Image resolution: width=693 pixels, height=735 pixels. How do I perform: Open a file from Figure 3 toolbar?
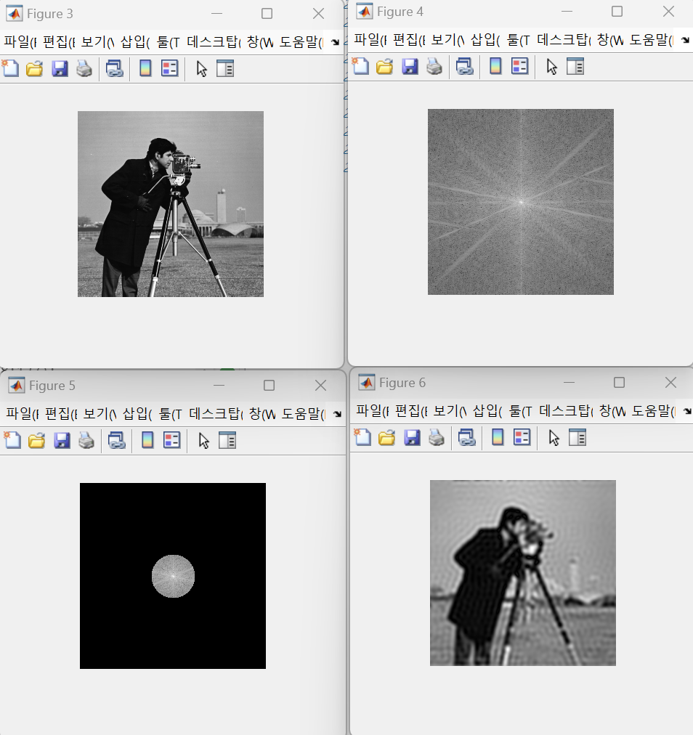click(x=34, y=68)
